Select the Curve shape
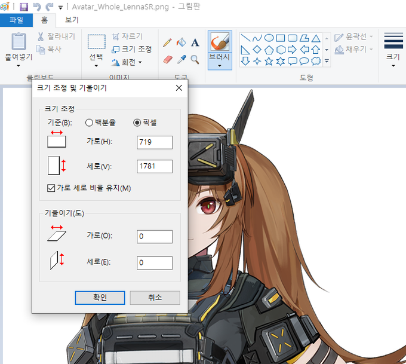This screenshot has height=364, width=406. tap(257, 38)
